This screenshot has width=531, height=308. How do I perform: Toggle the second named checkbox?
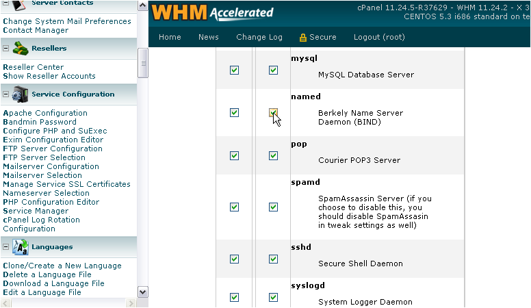(x=273, y=112)
